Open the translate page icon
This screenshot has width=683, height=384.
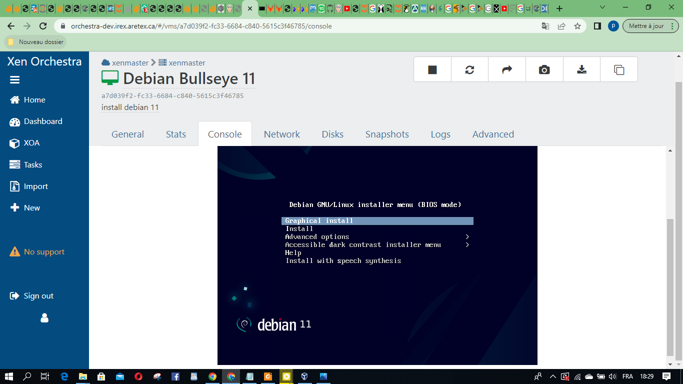545,26
